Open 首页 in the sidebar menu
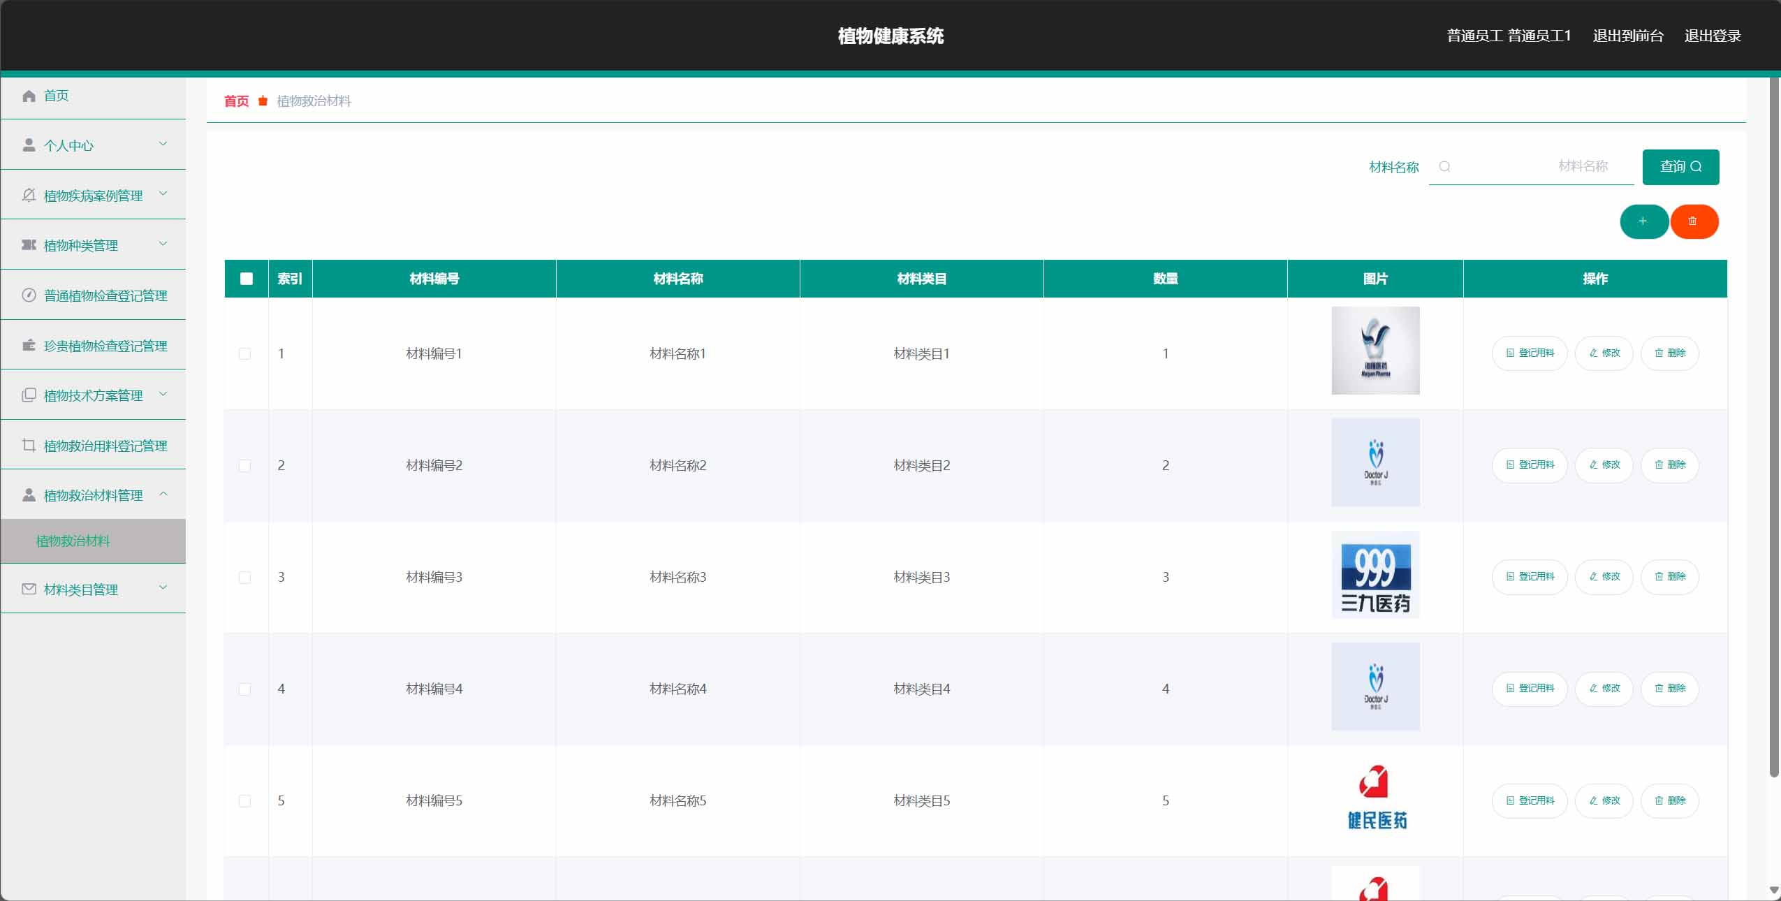The image size is (1781, 901). (x=93, y=96)
